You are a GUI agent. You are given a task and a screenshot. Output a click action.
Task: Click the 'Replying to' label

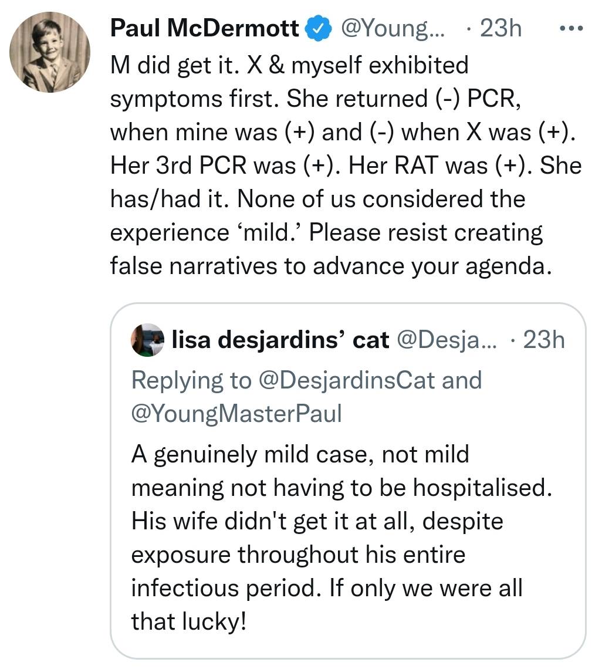pos(191,380)
